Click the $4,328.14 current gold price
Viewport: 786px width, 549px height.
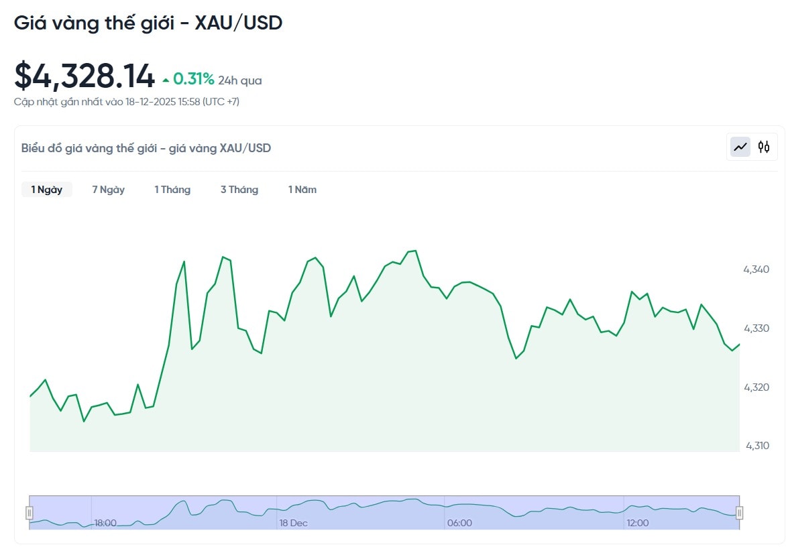point(85,76)
